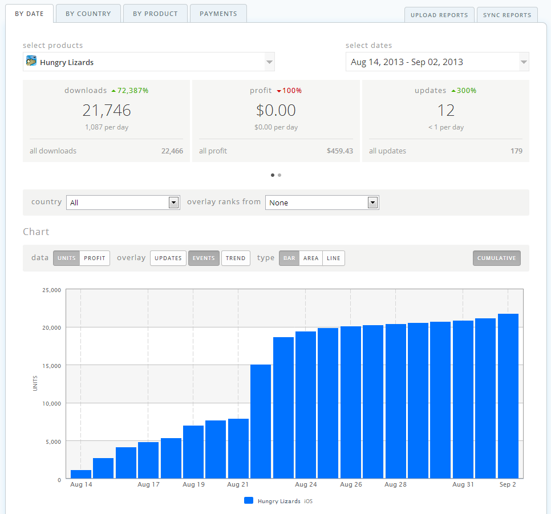Click the green updates increase arrow

point(453,91)
